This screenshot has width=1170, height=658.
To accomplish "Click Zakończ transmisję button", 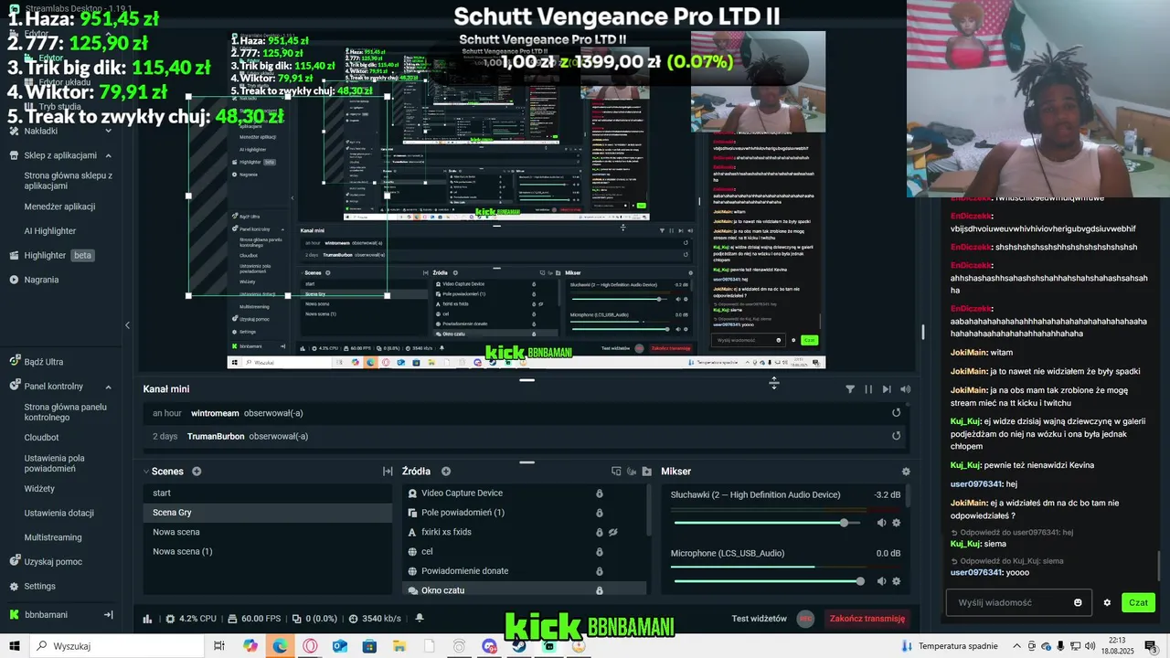I will pyautogui.click(x=867, y=619).
